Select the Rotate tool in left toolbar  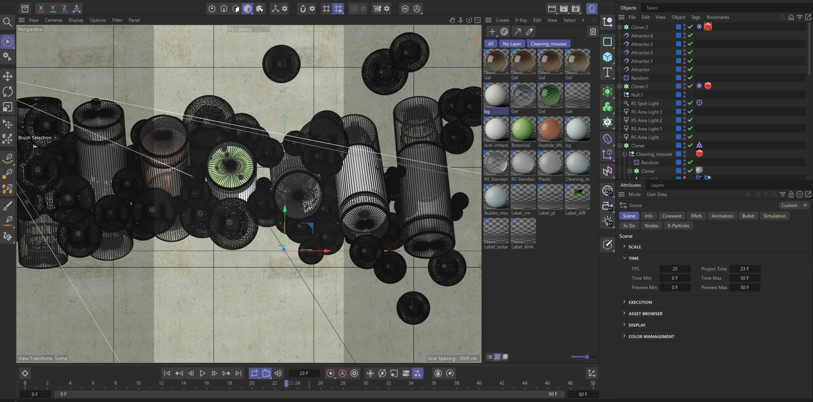coord(8,92)
